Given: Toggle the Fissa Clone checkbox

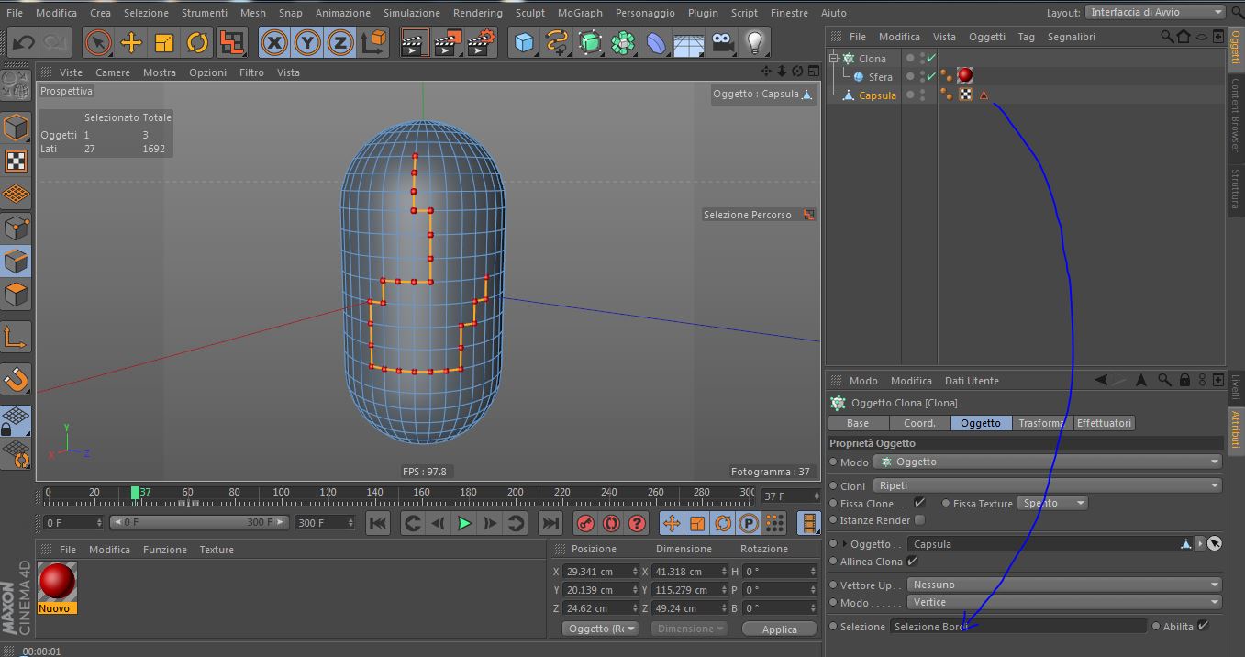Looking at the screenshot, I should [919, 503].
